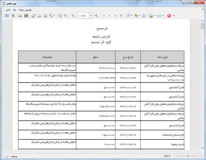Click the date cell ۱۳۹۰/۱۲/۲۶
The height and width of the screenshot is (160, 206).
pyautogui.click(x=128, y=78)
